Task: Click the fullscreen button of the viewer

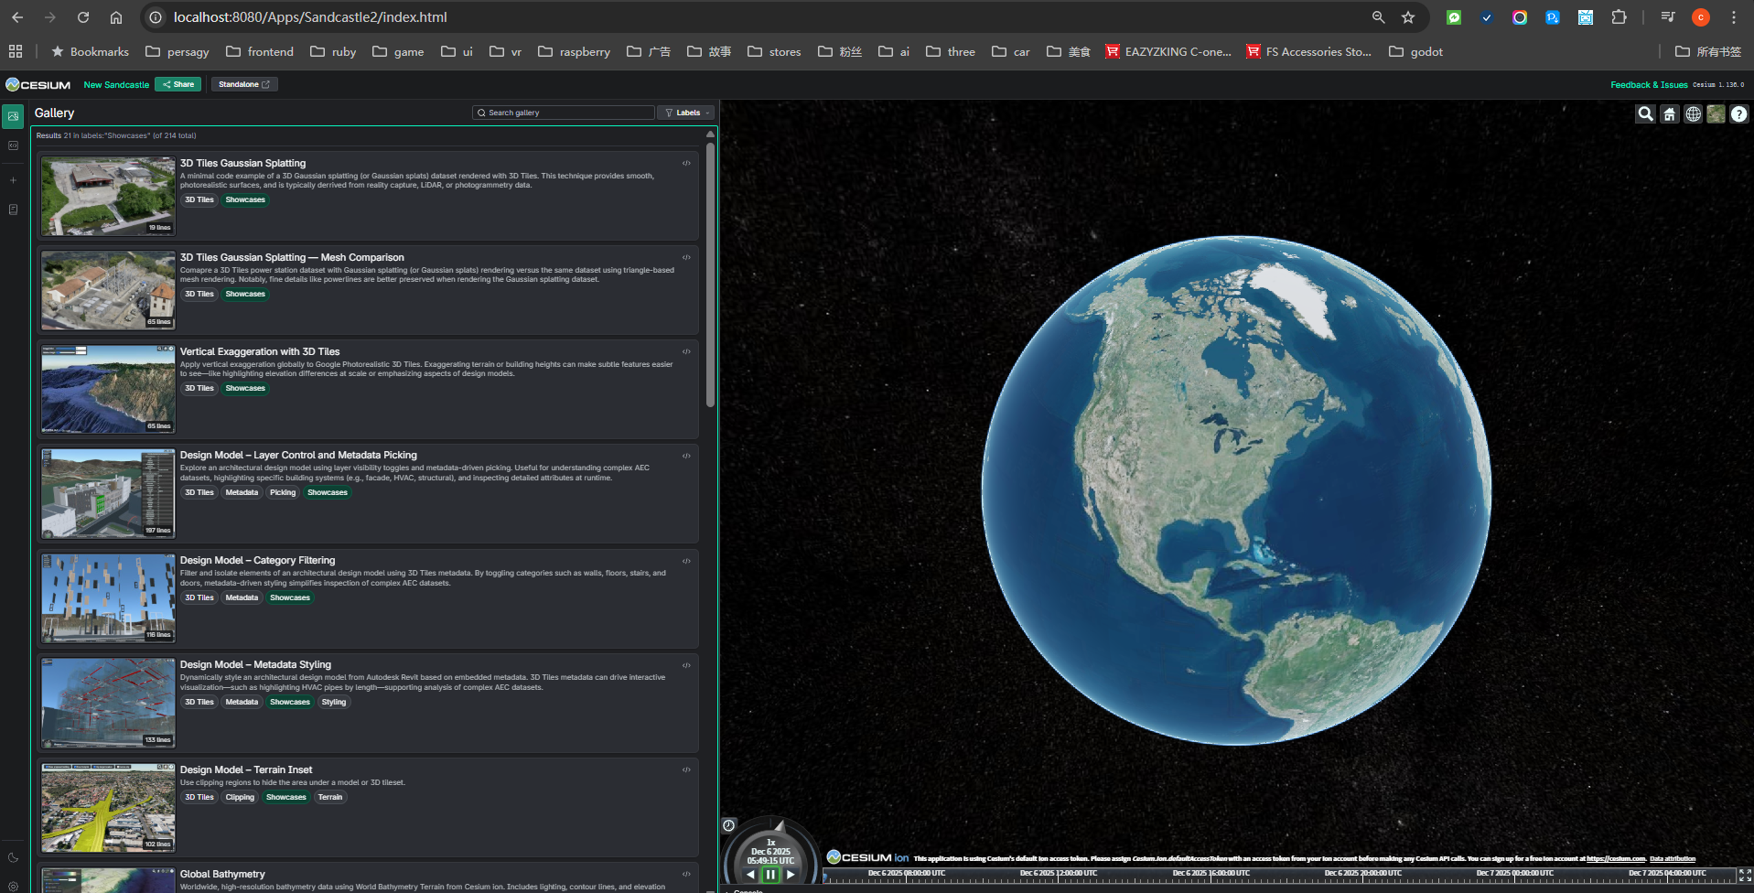Action: click(1745, 876)
